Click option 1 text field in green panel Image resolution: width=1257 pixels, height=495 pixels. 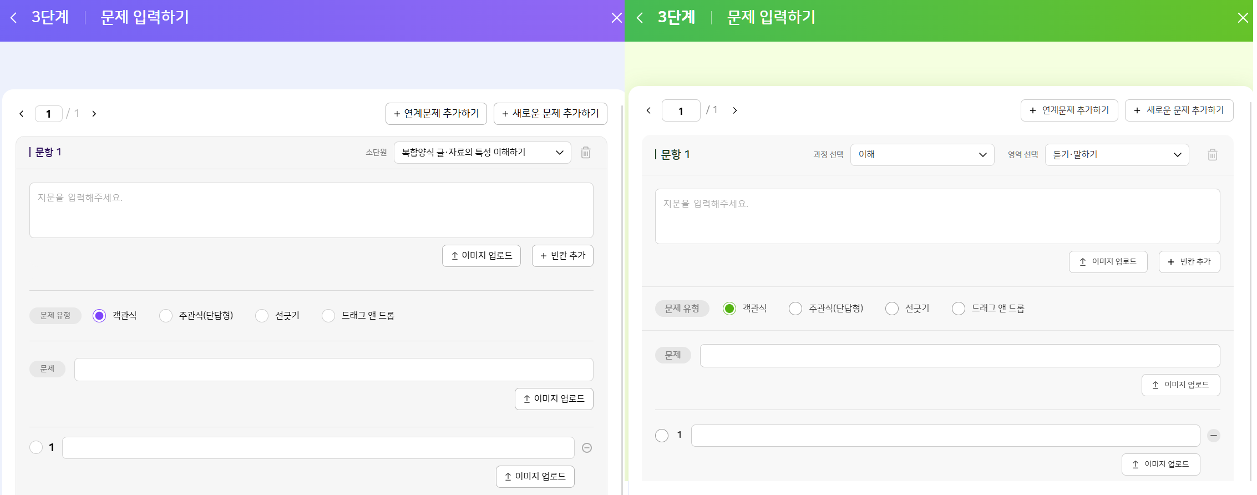[945, 436]
